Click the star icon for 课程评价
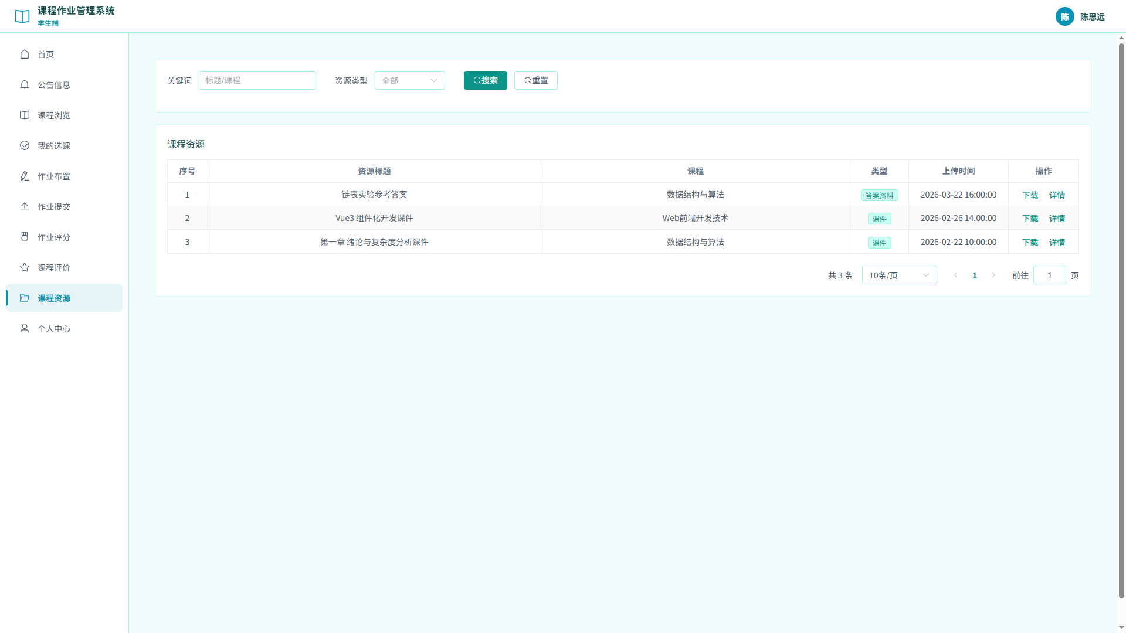1126x633 pixels. click(25, 267)
